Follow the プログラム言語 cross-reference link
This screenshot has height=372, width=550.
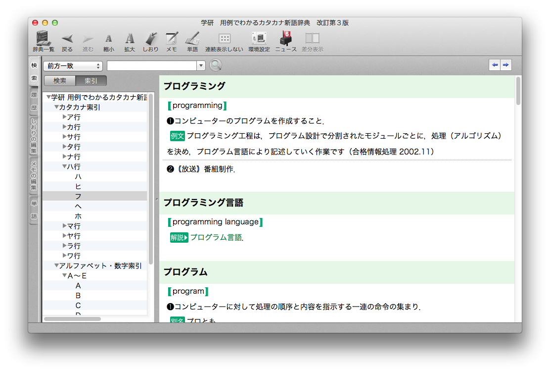(x=216, y=238)
